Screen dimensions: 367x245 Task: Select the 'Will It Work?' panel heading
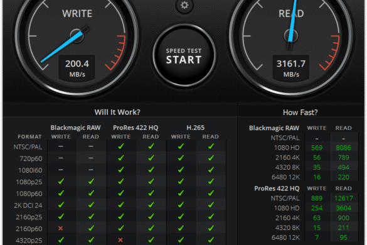117,112
